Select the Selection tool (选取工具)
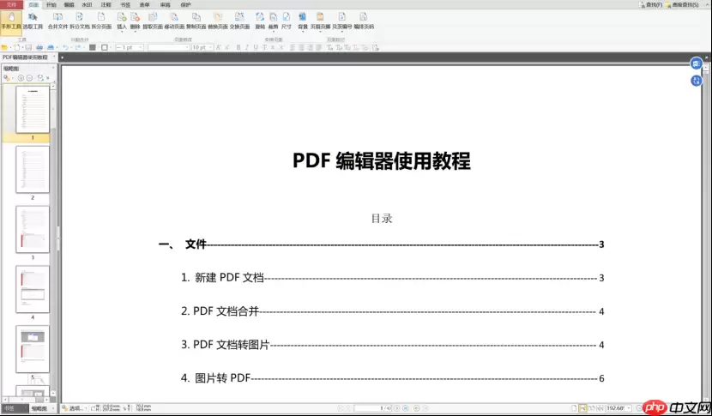The width and height of the screenshot is (712, 416). pyautogui.click(x=33, y=21)
